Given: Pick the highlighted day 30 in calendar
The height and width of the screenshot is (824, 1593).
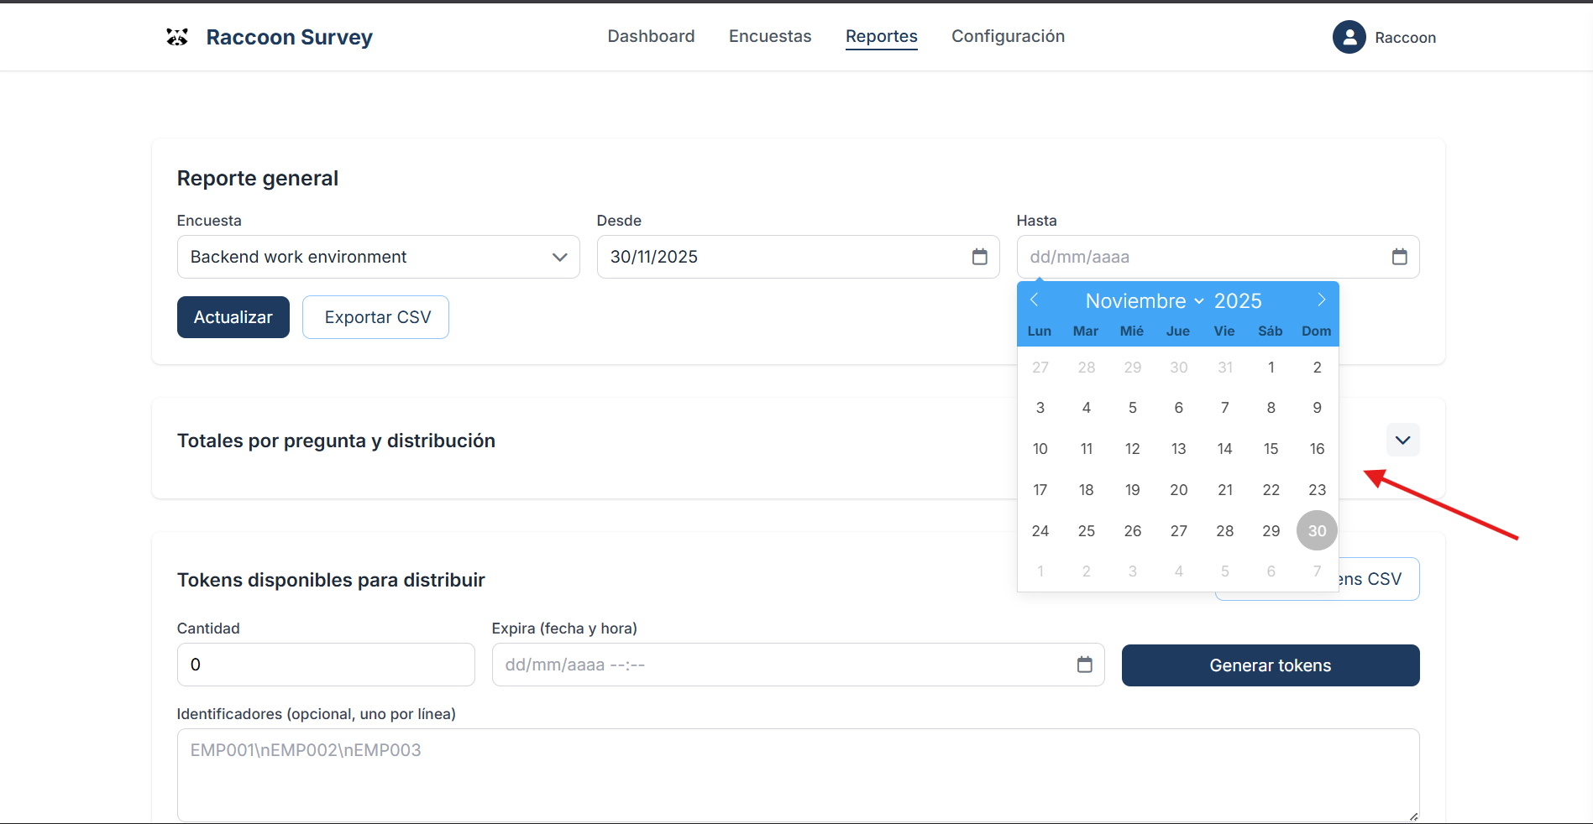Looking at the screenshot, I should [x=1317, y=531].
